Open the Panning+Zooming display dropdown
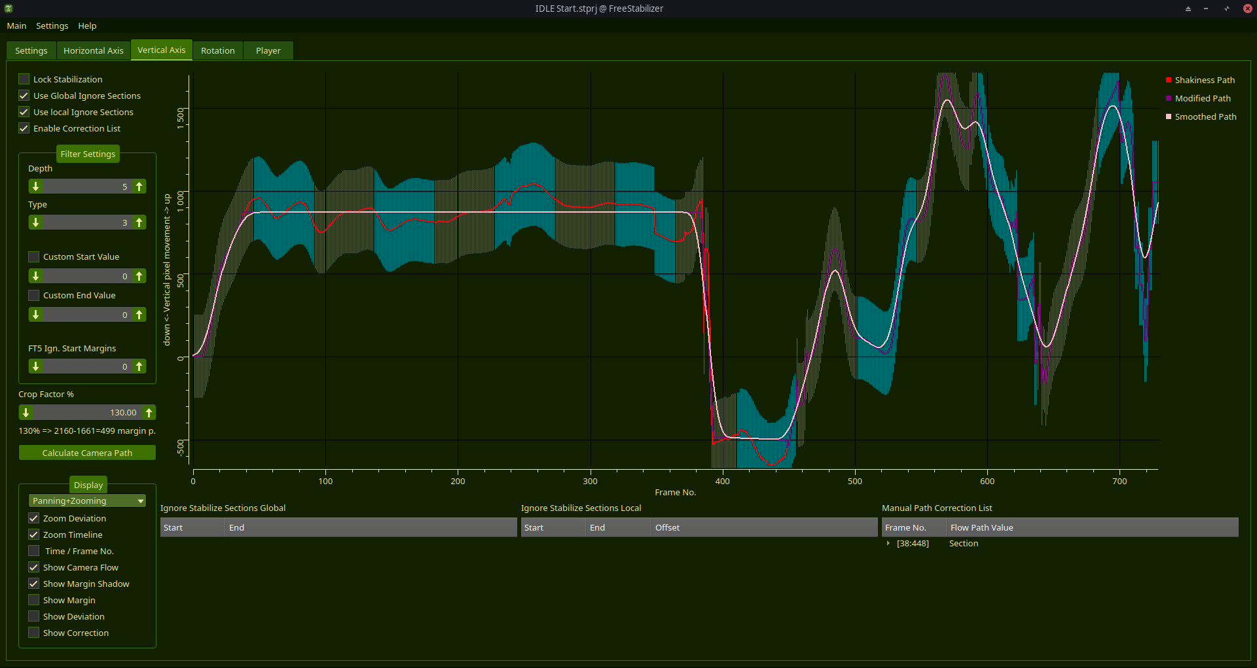1257x668 pixels. (x=87, y=501)
